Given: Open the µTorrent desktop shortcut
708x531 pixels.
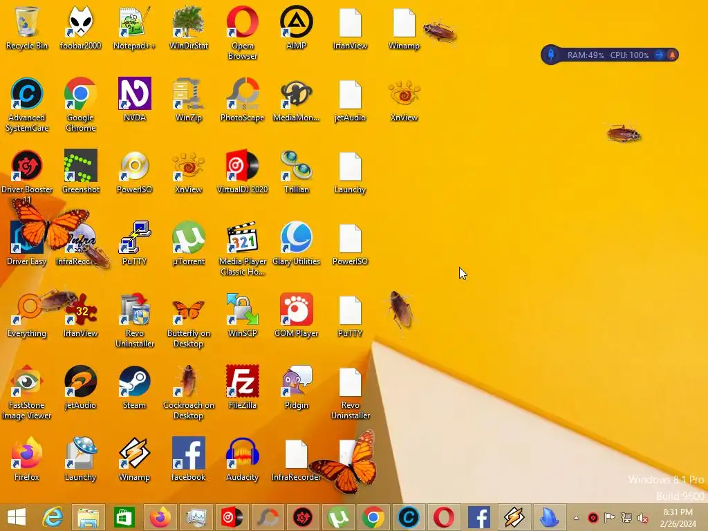Looking at the screenshot, I should coord(188,243).
